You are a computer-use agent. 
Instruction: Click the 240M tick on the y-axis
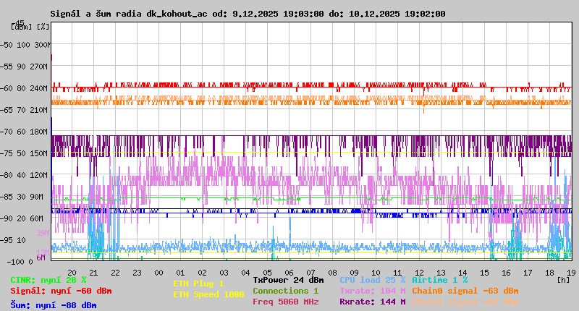[38, 88]
